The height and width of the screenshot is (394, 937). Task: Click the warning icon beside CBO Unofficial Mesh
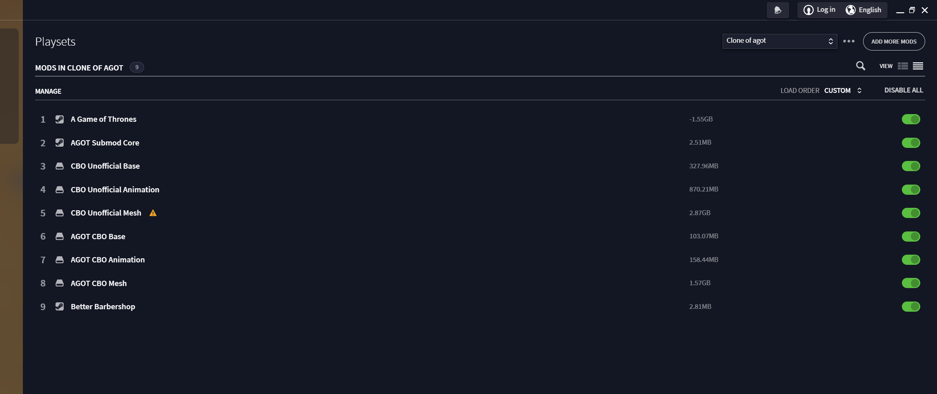(x=153, y=213)
